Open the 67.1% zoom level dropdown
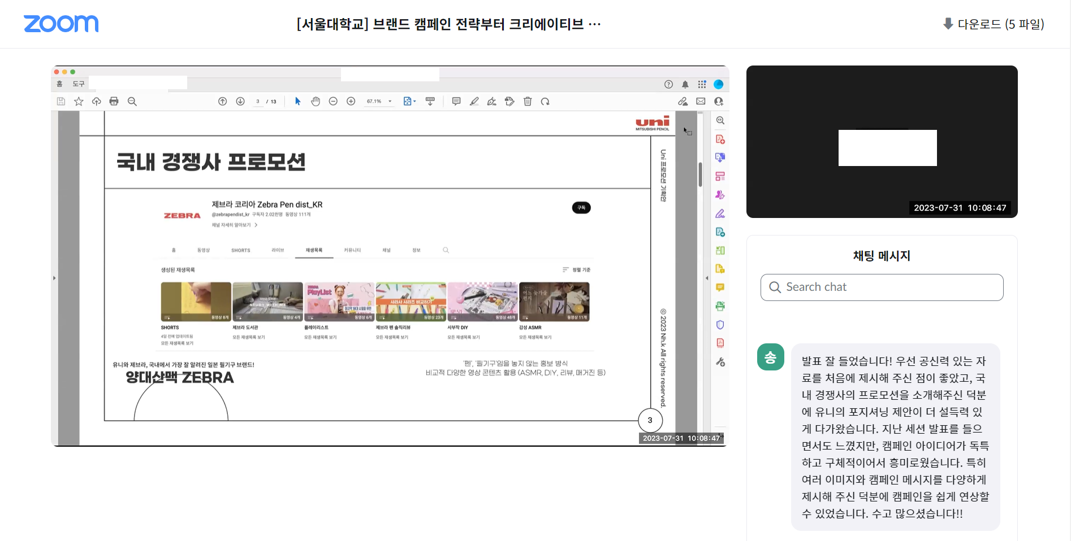The height and width of the screenshot is (541, 1071). 379,102
